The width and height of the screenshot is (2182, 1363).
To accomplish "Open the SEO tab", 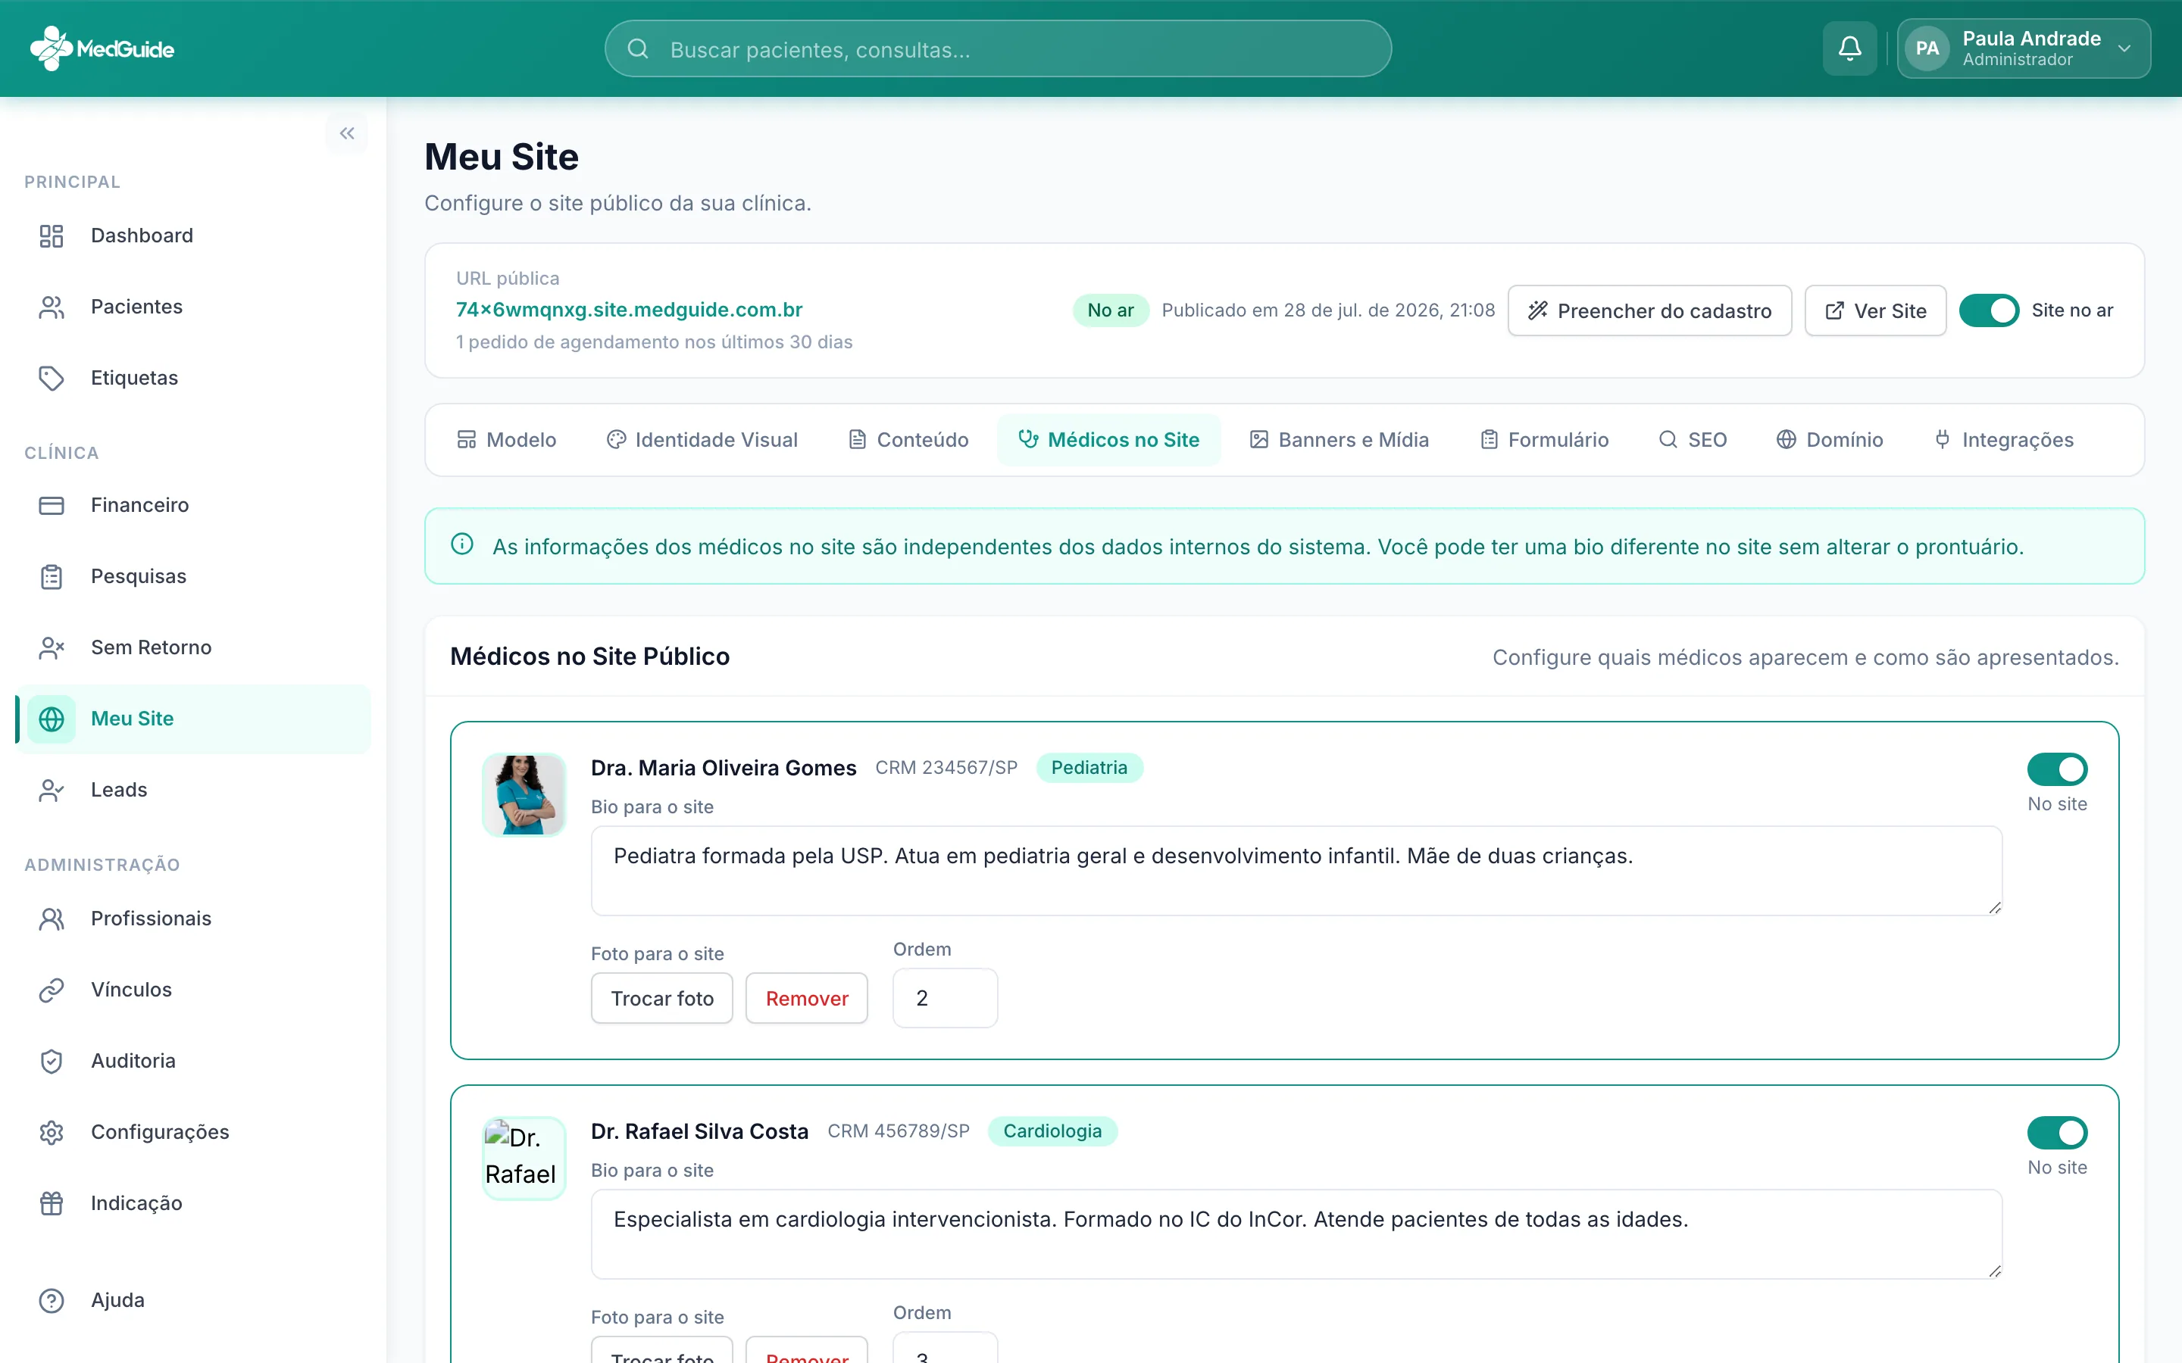I will pos(1693,440).
